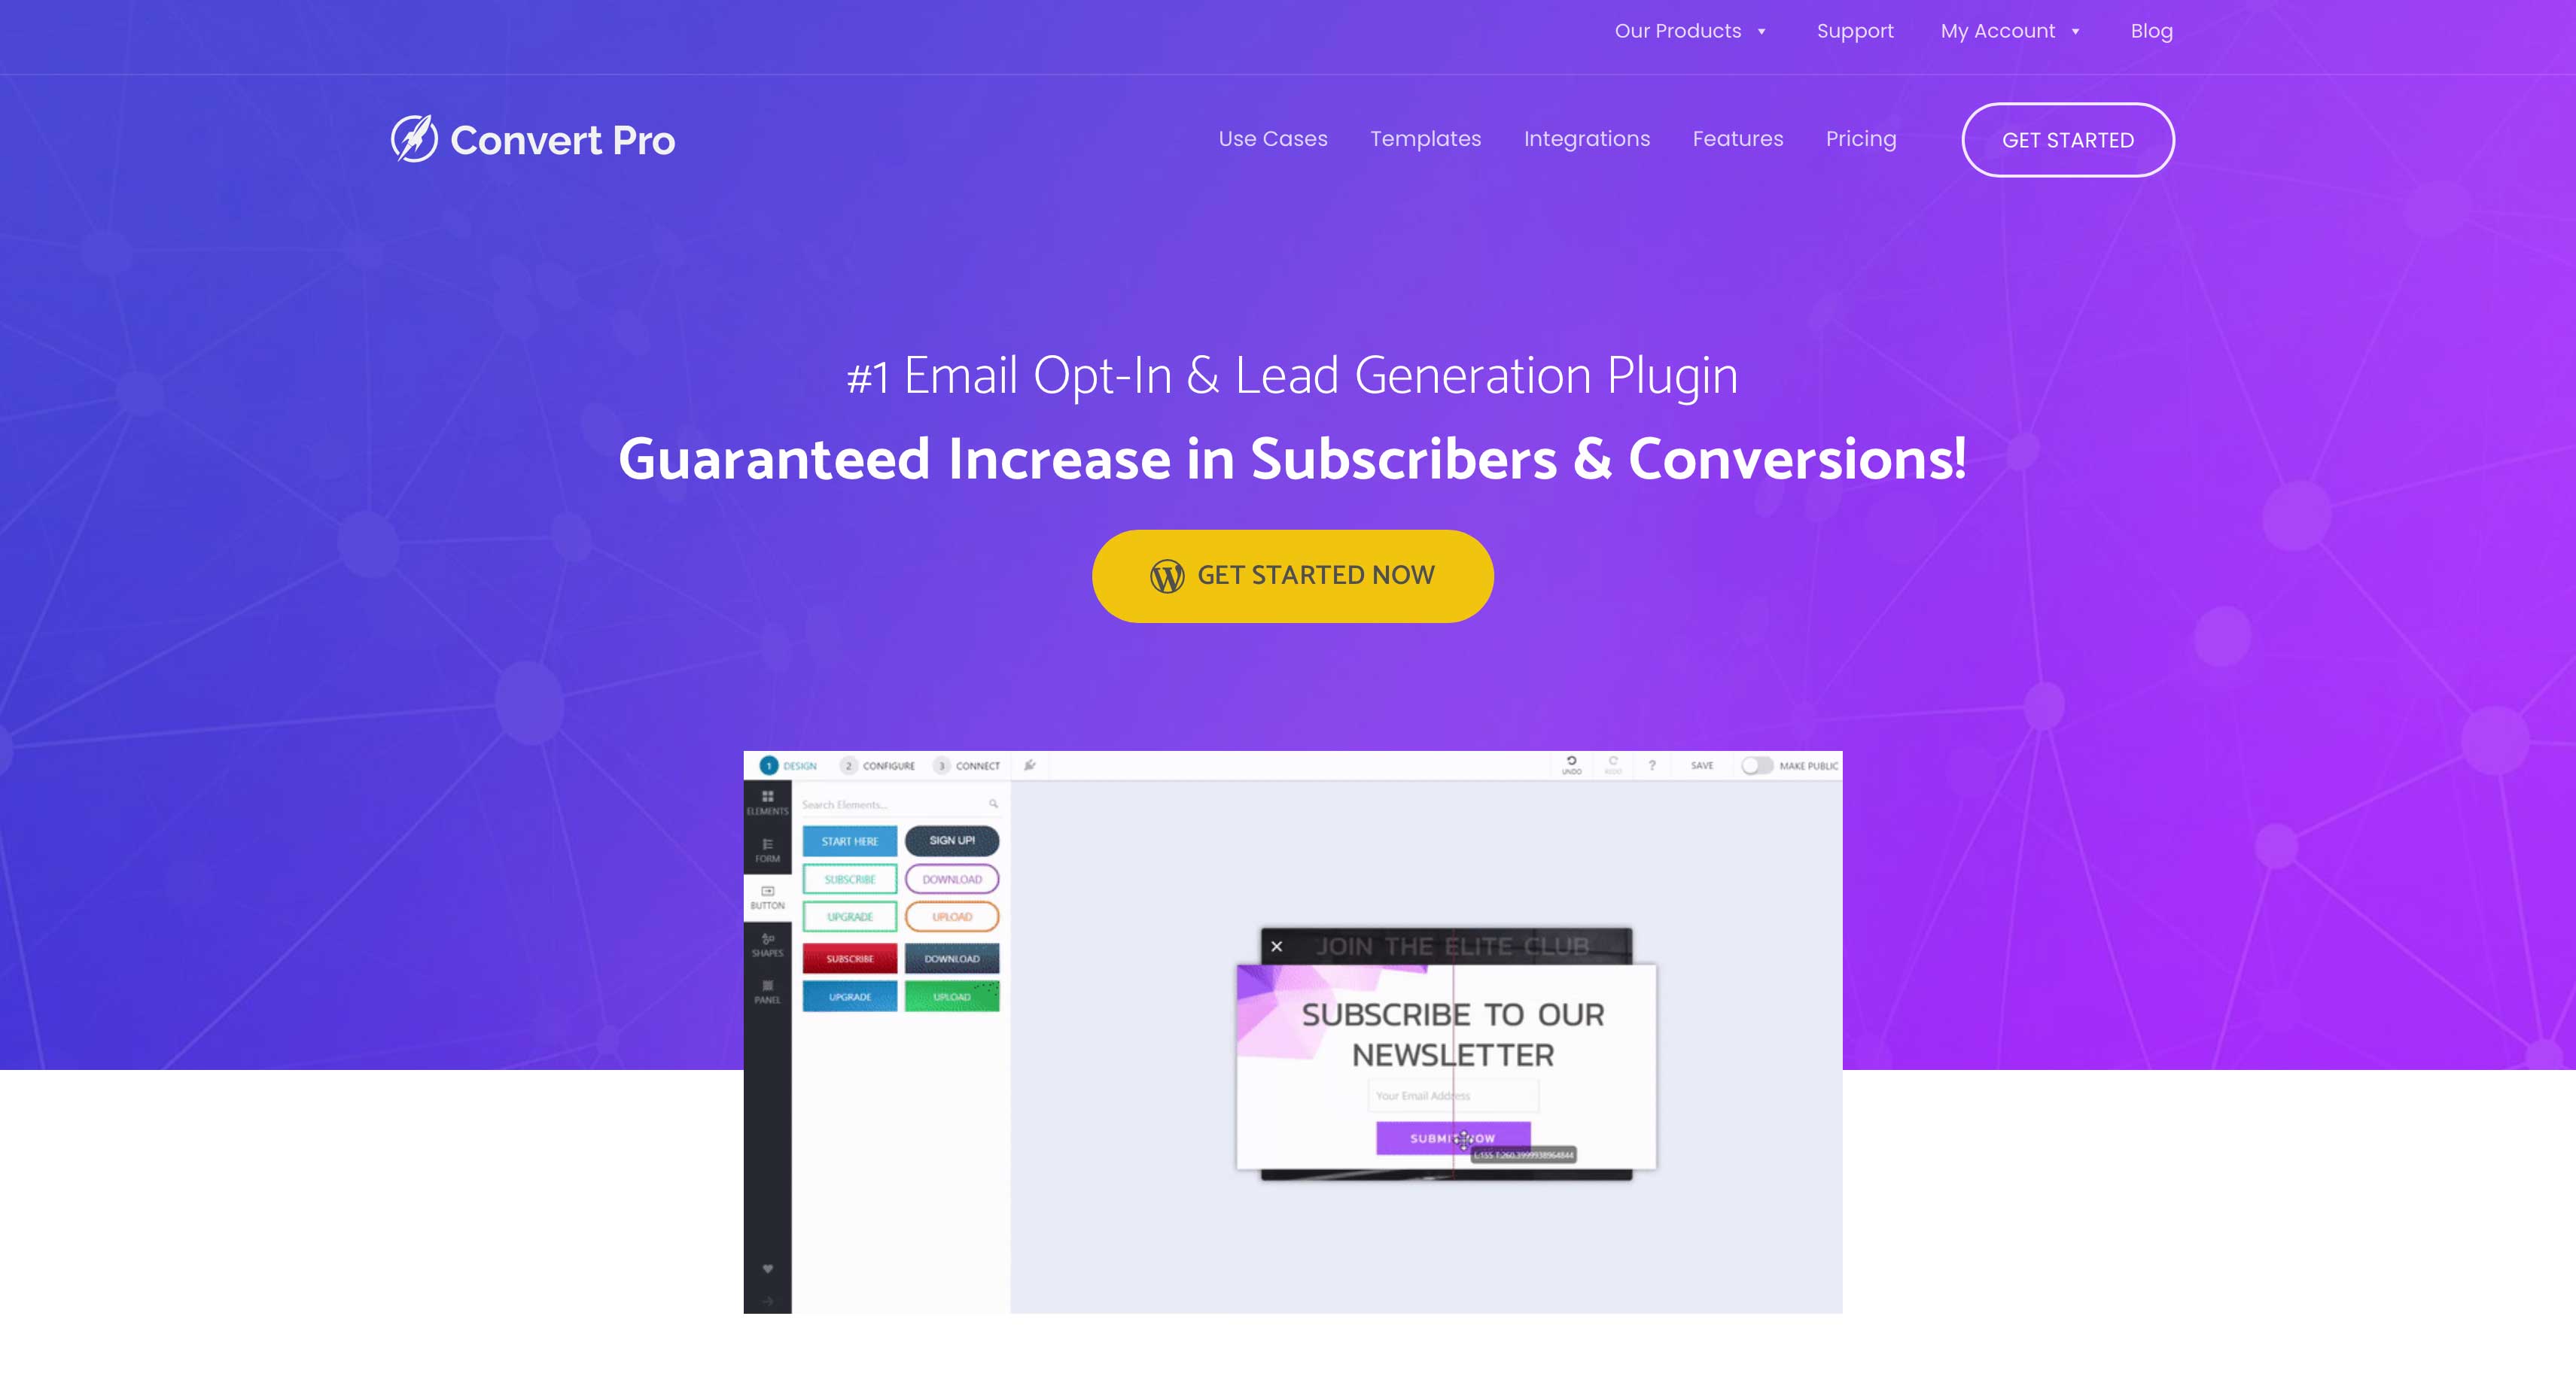Expand the Our Products dropdown menu
The width and height of the screenshot is (2576, 1386).
click(x=1688, y=31)
